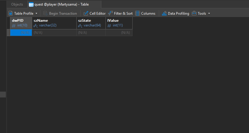Expand the Tools dropdown arrow
Screen dimensions: 249x133
[x=209, y=14]
